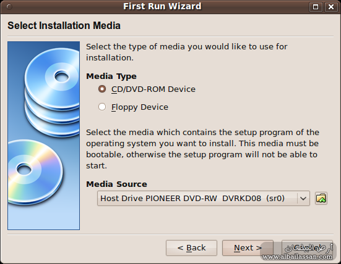This screenshot has height=264, width=341.
Task: Open the media image browser via the folder icon
Action: (x=321, y=199)
